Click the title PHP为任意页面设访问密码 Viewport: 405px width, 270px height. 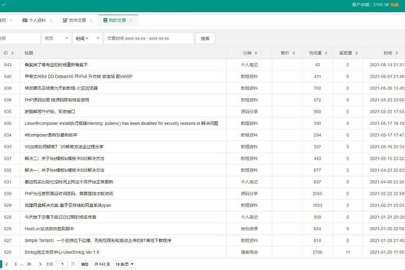pyautogui.click(x=69, y=193)
